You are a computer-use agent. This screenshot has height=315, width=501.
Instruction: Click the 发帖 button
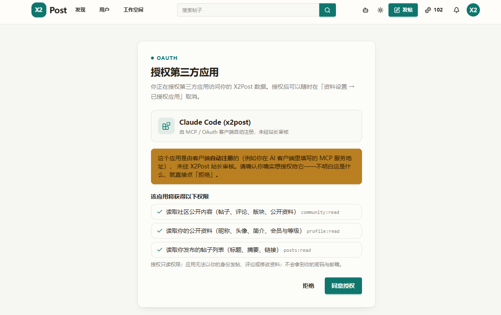point(403,10)
